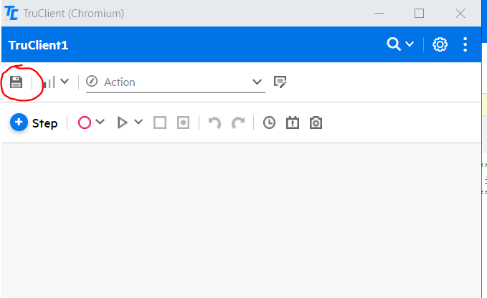
Task: Click the clock wait-time icon
Action: (269, 122)
